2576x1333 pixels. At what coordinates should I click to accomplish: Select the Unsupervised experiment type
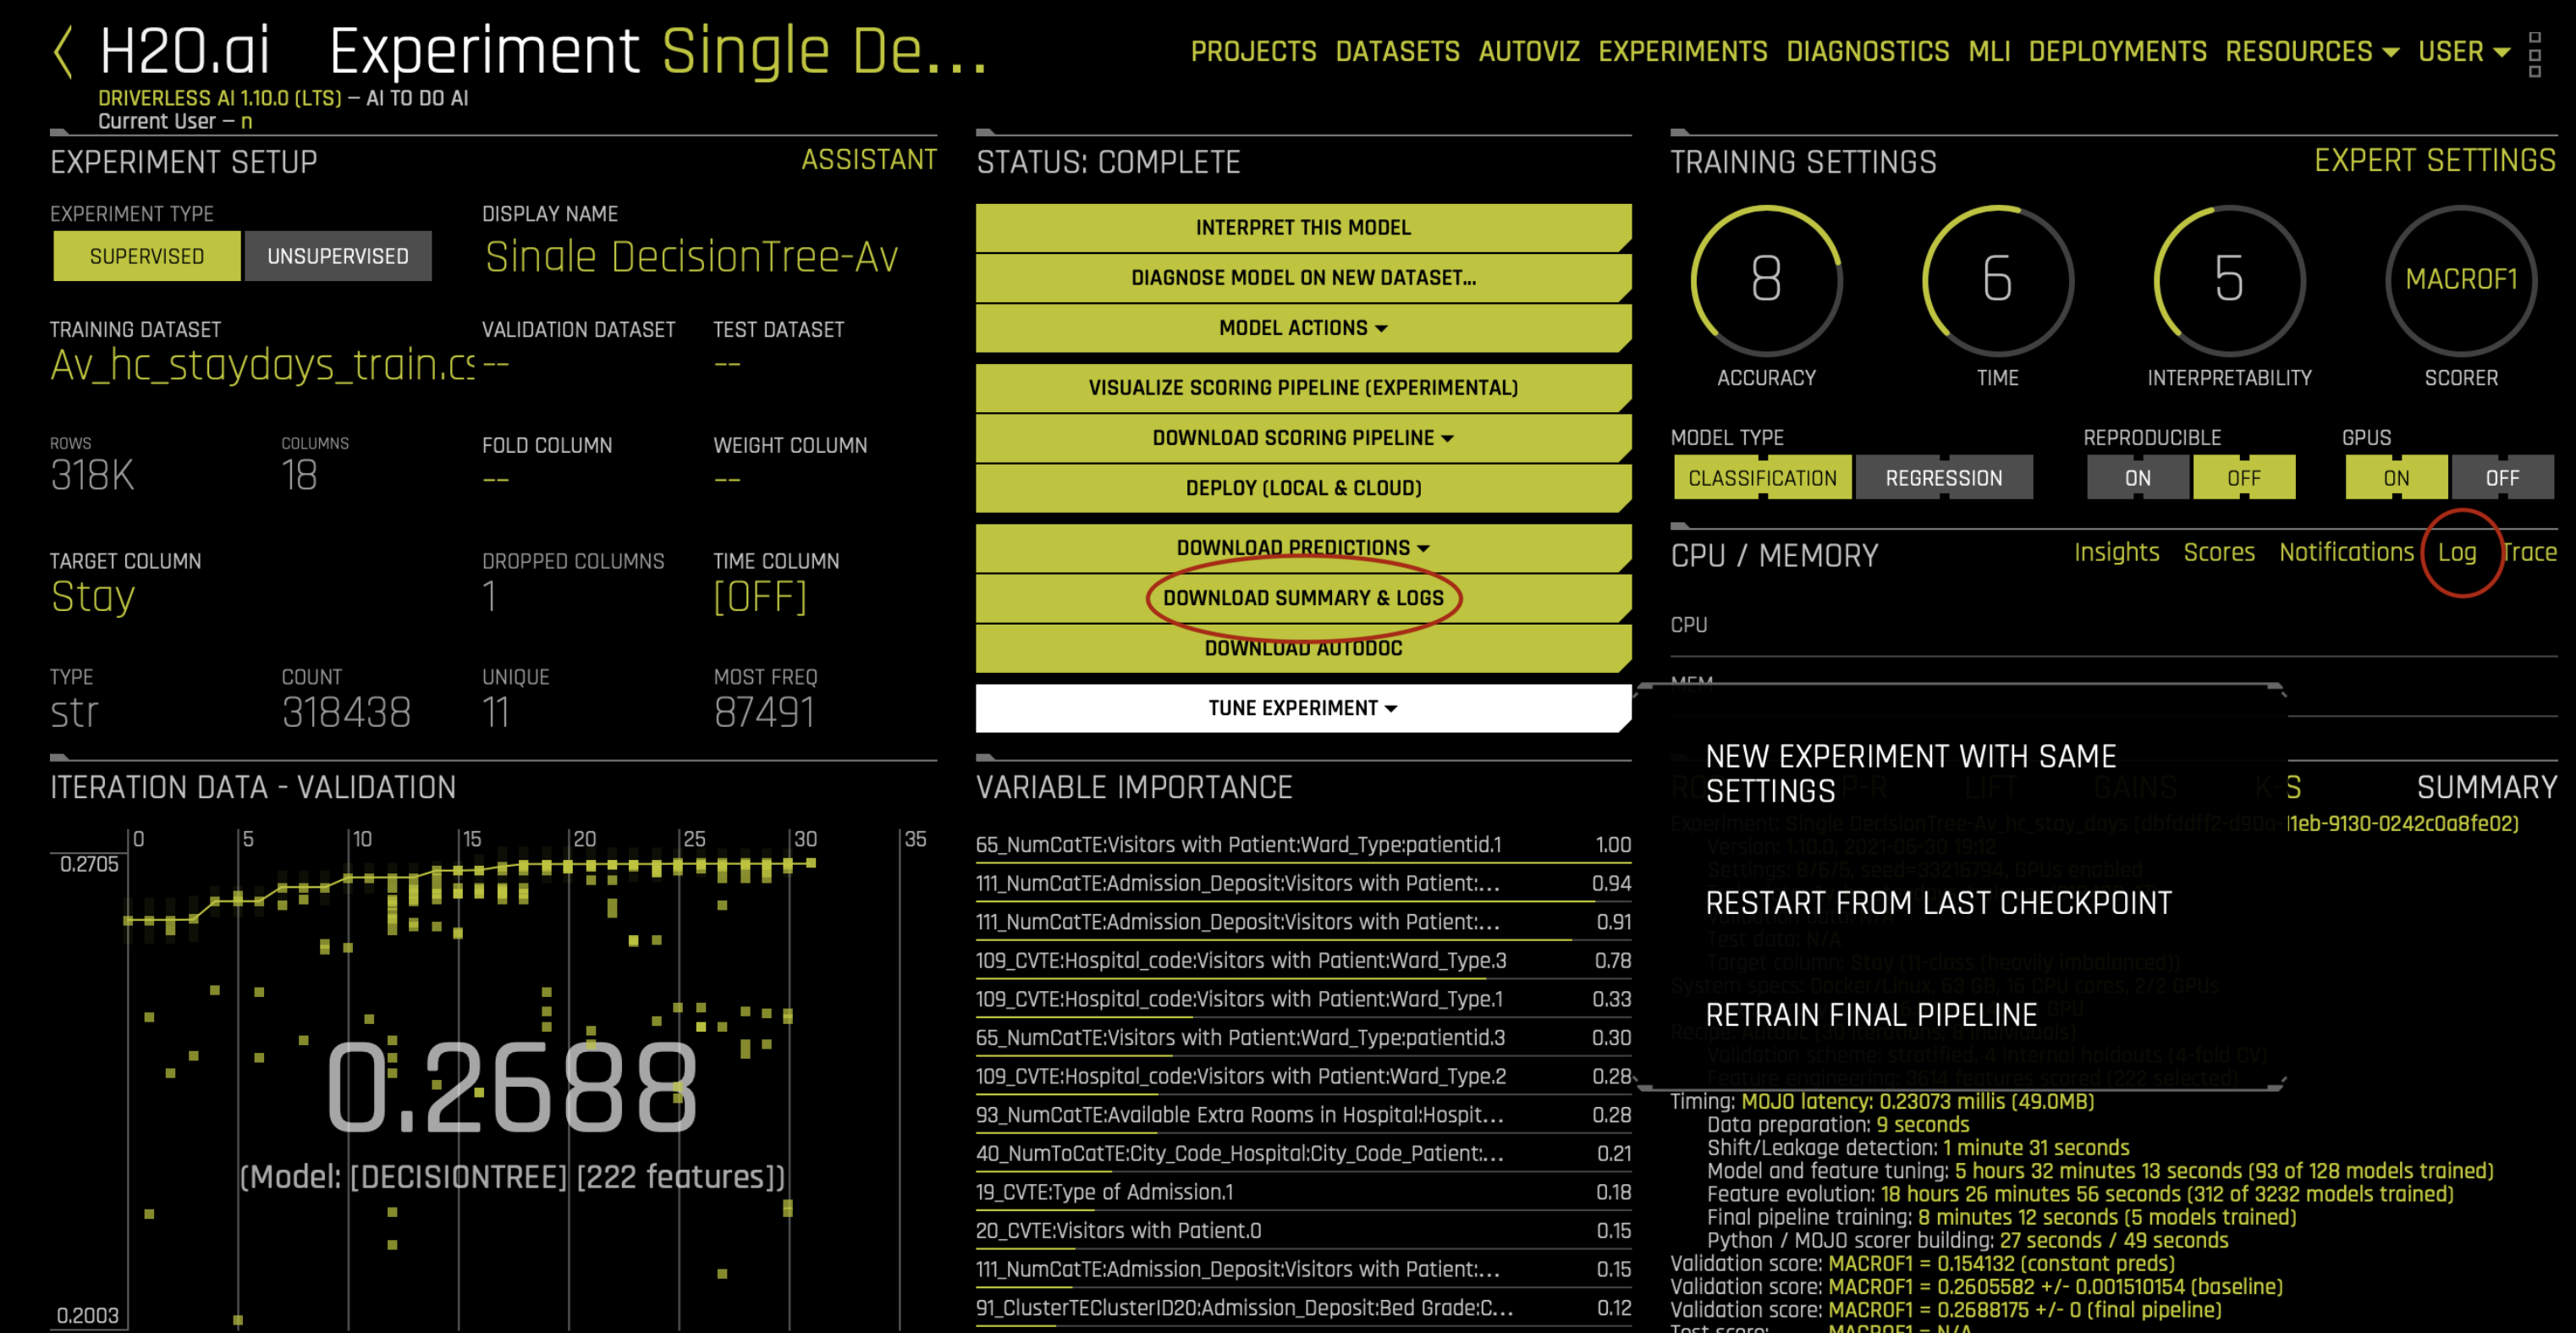click(x=338, y=256)
